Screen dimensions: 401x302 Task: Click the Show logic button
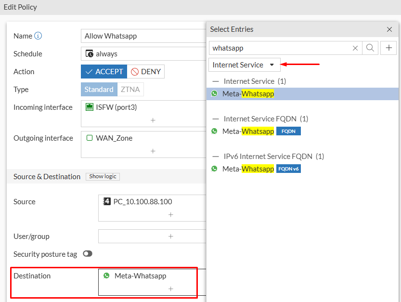(103, 176)
